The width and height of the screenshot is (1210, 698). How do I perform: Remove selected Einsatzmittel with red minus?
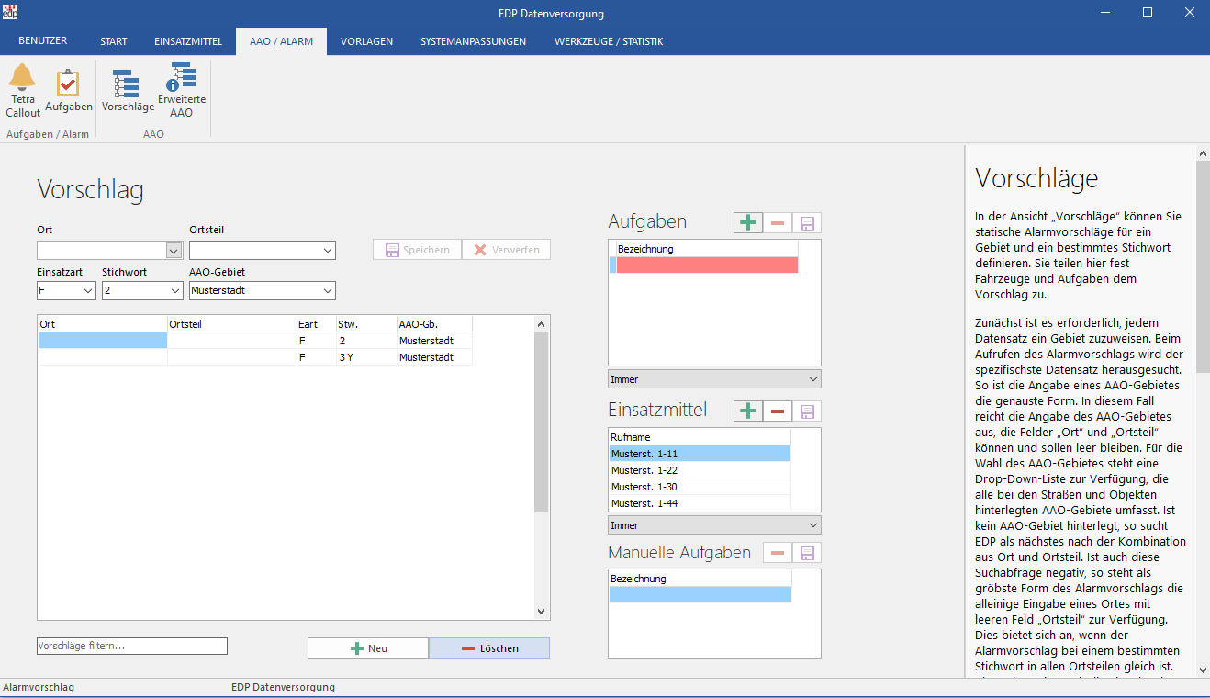(x=778, y=411)
